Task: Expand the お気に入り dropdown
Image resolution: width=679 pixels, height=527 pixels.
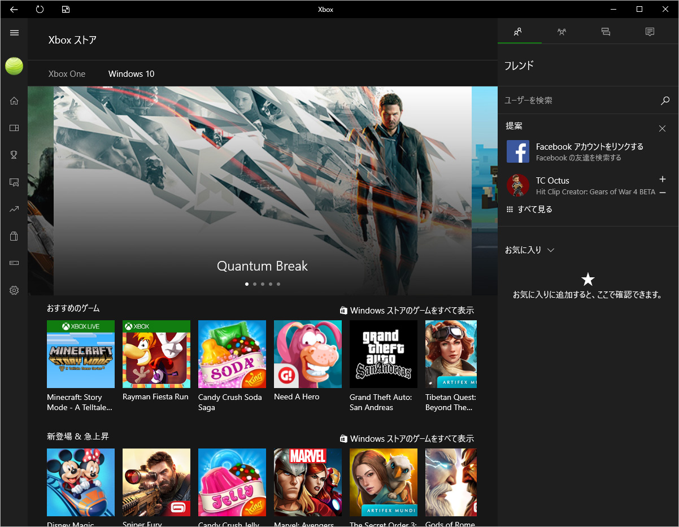Action: click(x=530, y=250)
